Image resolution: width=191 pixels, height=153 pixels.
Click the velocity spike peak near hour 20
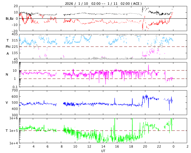147,95
